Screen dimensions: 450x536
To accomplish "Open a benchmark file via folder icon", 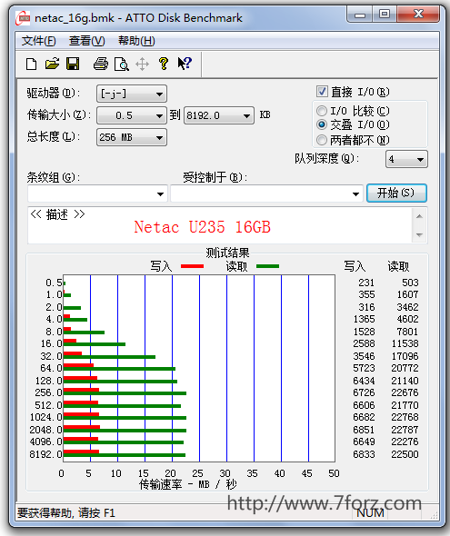I will (52, 64).
